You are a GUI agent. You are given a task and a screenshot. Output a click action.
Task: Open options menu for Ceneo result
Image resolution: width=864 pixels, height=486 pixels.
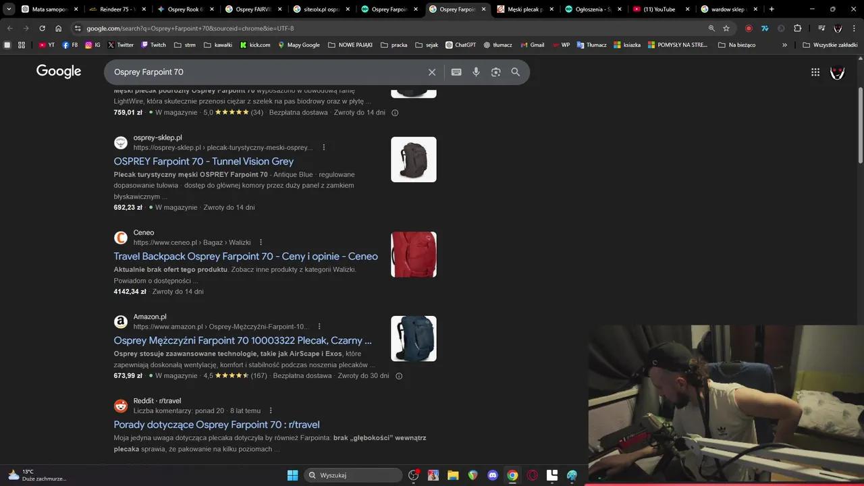point(261,242)
